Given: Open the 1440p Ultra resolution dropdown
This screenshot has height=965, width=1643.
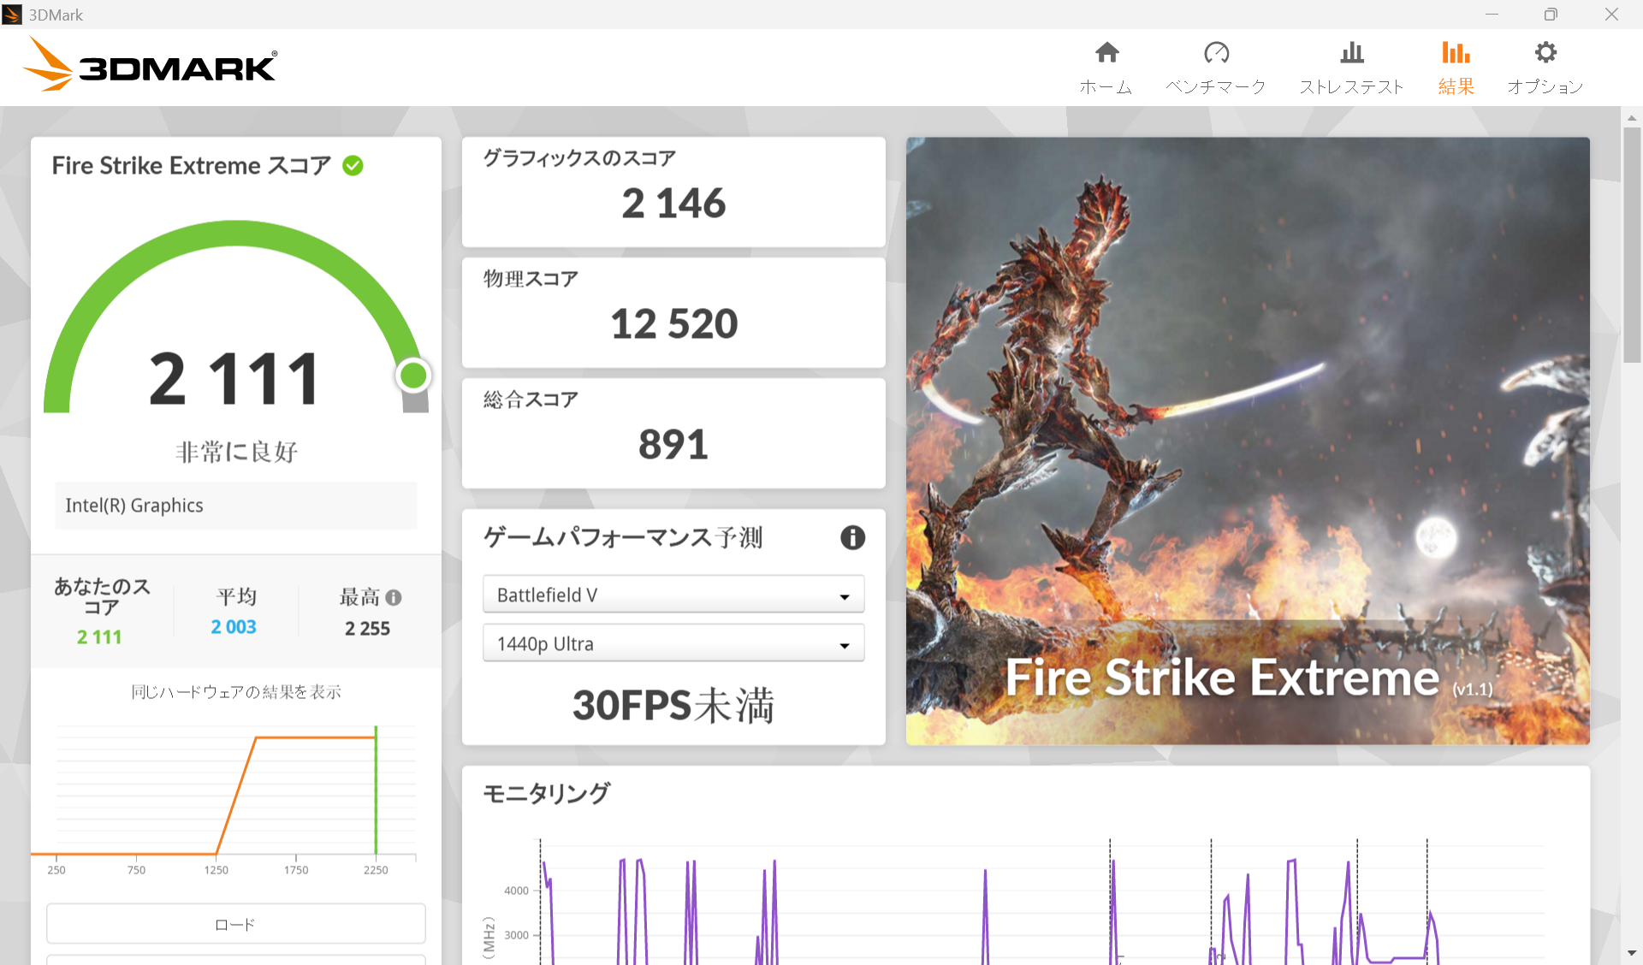Looking at the screenshot, I should [673, 643].
